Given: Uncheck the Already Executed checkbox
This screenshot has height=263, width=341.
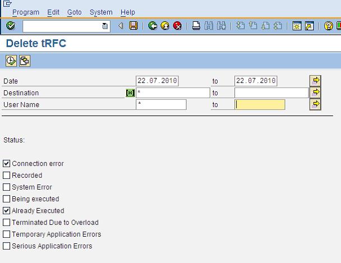Looking at the screenshot, I should point(7,210).
